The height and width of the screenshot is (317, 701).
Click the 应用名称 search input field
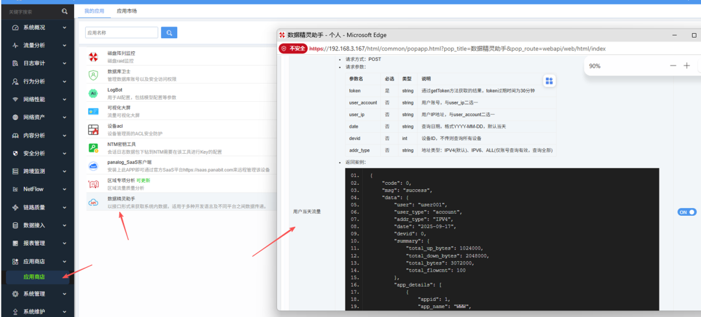(121, 32)
